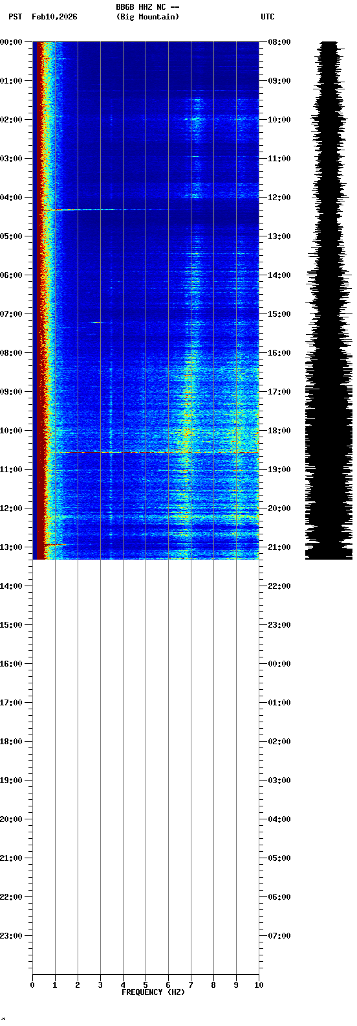The width and height of the screenshot is (357, 1026).
Task: Click the 22:00 UTC time label
Action: pyautogui.click(x=279, y=586)
